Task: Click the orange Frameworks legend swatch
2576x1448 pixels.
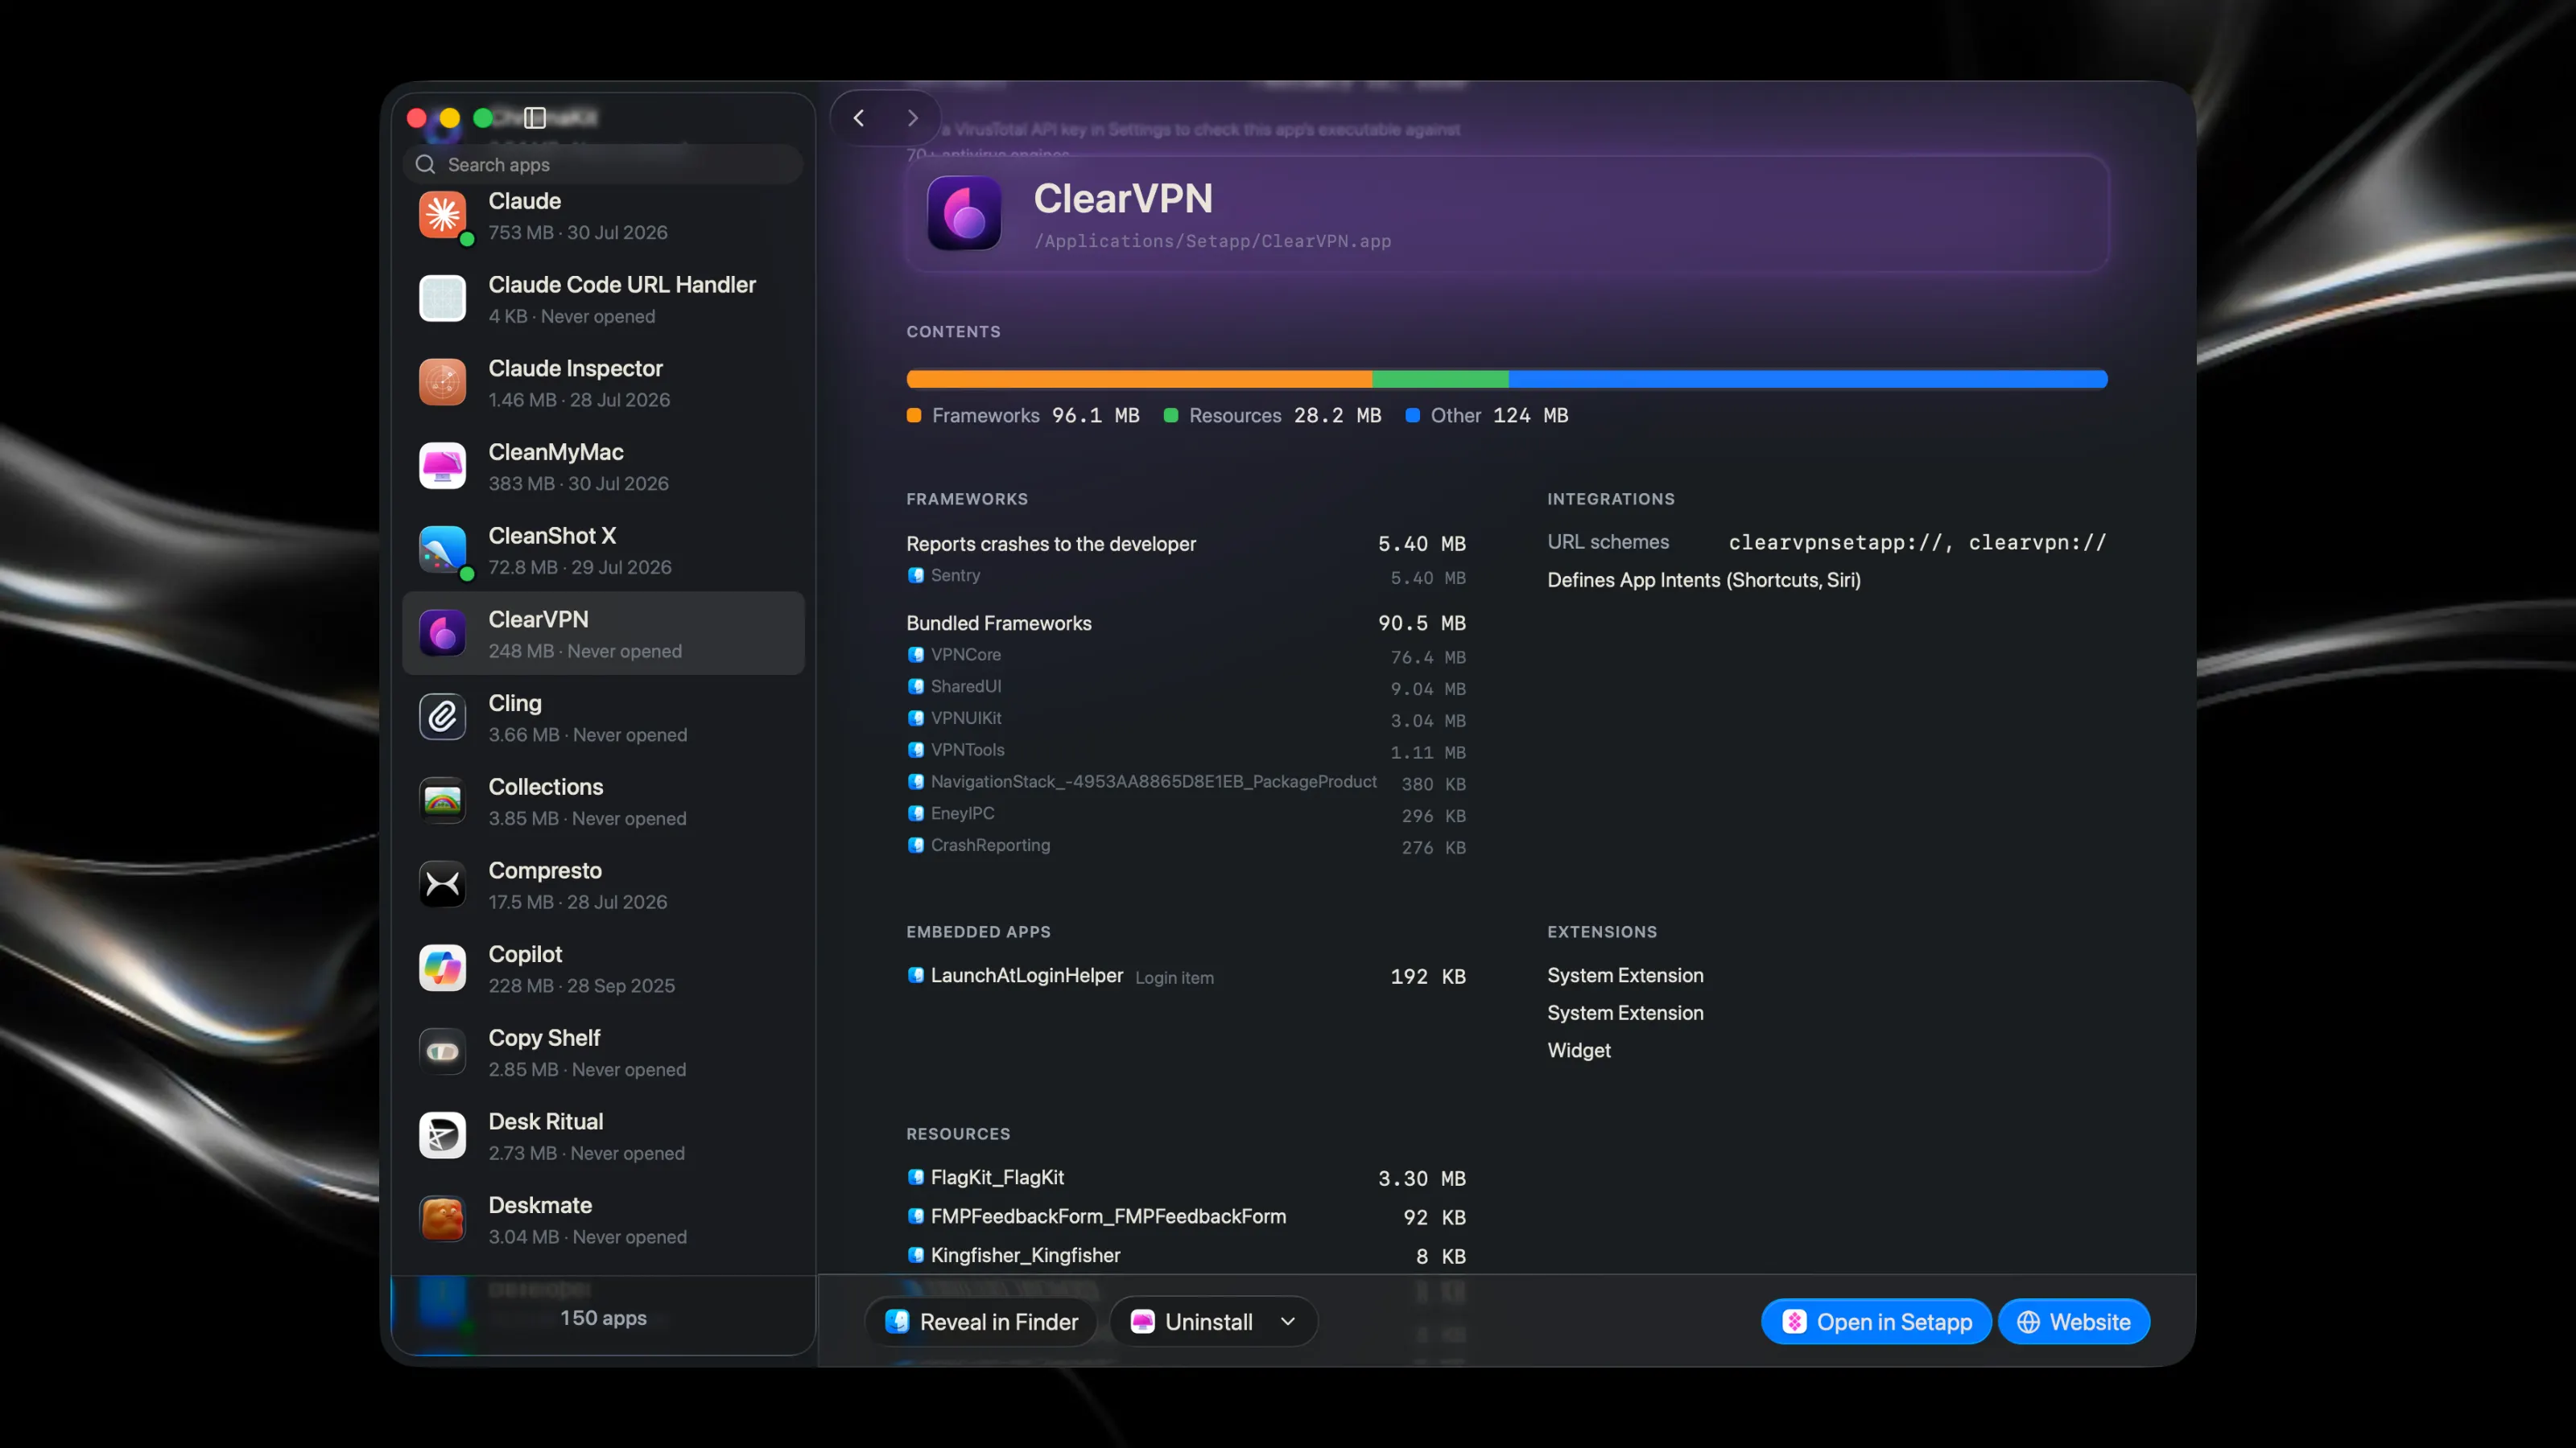Action: (x=914, y=416)
